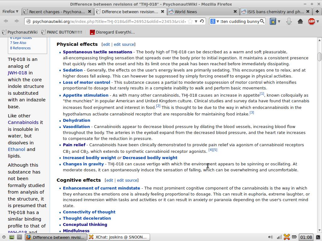Click the Adblock Plus toolbar icon
322x241 pixels.
(x=311, y=21)
